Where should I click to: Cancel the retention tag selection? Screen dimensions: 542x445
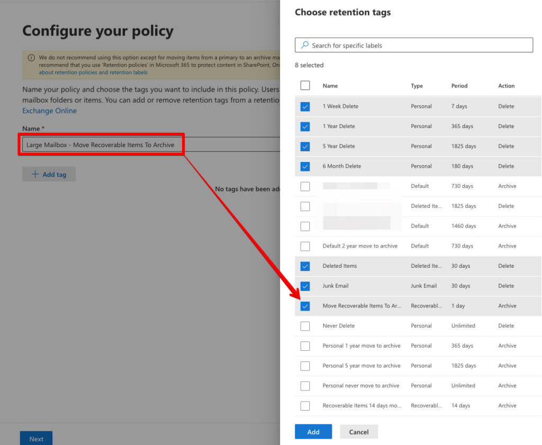click(358, 432)
